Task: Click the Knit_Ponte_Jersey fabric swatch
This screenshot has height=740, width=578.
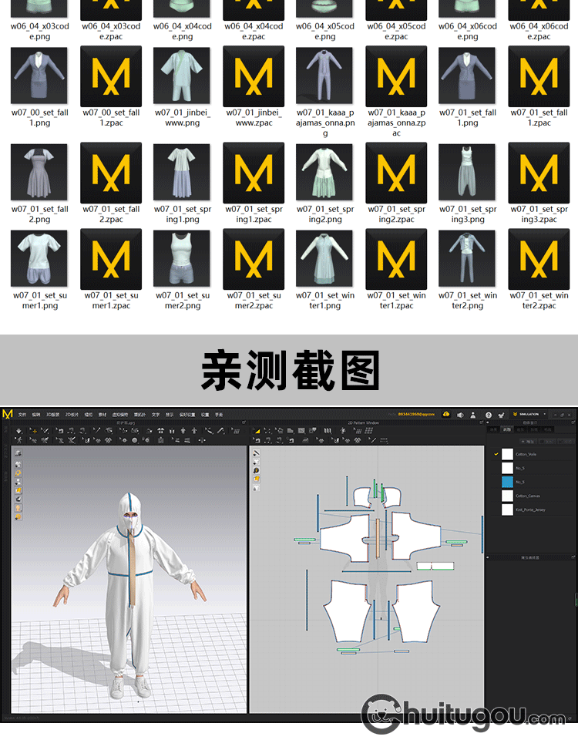Action: tap(507, 510)
